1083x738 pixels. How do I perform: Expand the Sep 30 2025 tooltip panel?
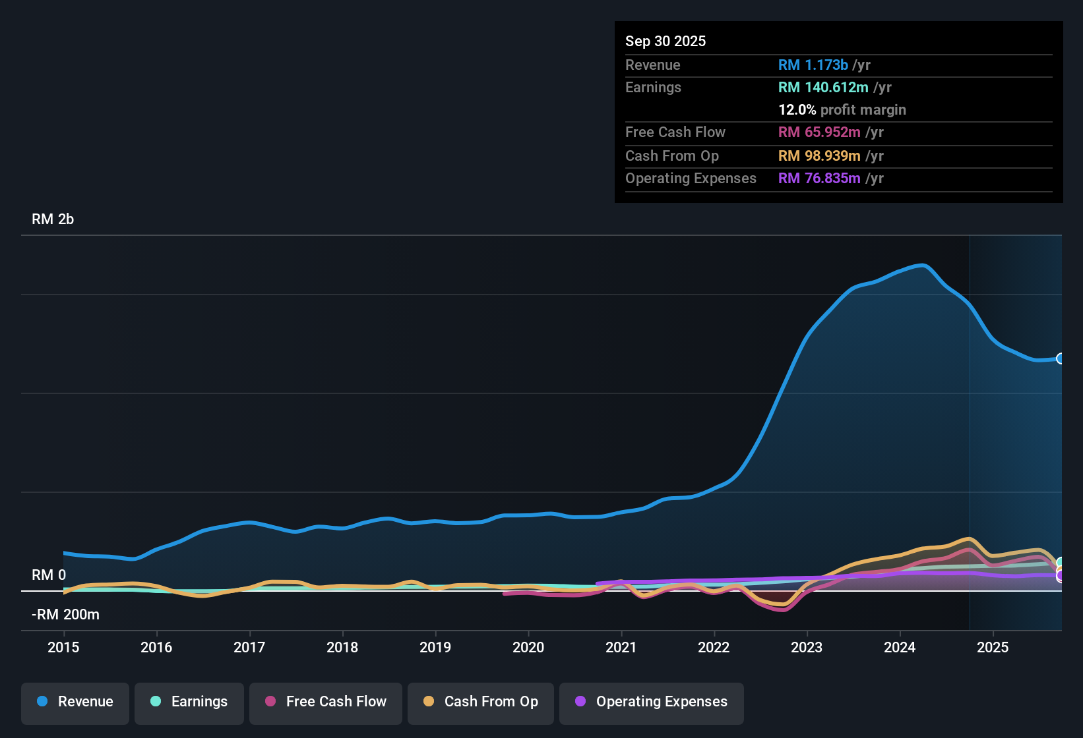(x=838, y=112)
